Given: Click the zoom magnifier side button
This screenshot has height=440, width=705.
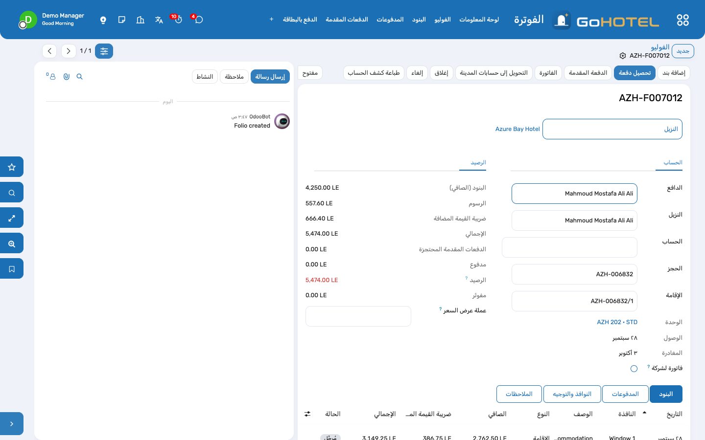Looking at the screenshot, I should [x=12, y=243].
